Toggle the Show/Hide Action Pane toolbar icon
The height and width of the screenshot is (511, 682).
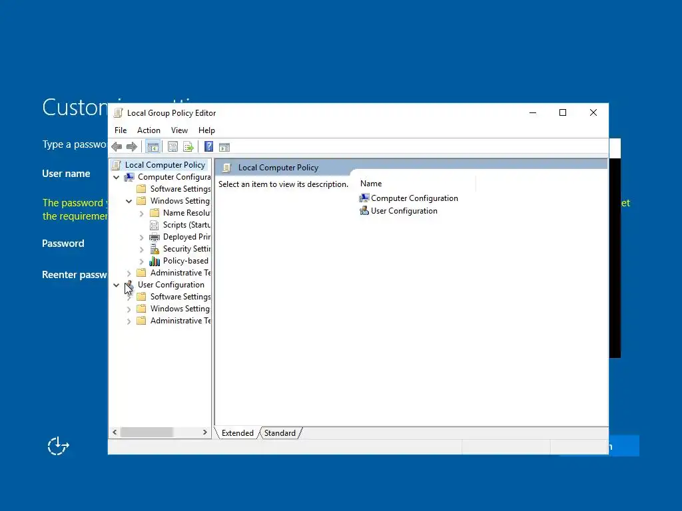pos(224,147)
